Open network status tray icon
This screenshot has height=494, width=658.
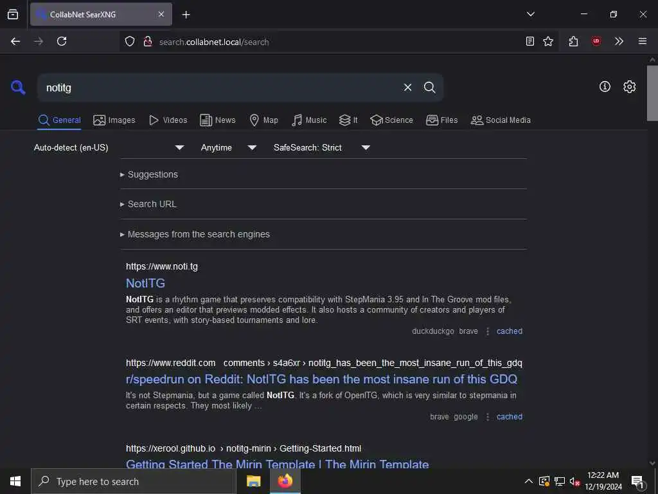coord(560,481)
